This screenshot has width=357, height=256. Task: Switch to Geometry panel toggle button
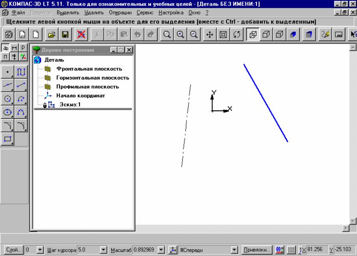coord(6,48)
